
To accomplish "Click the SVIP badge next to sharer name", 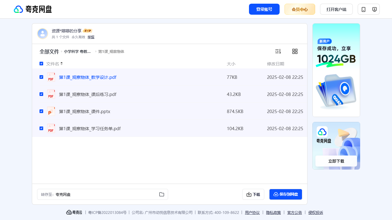I will pyautogui.click(x=88, y=31).
